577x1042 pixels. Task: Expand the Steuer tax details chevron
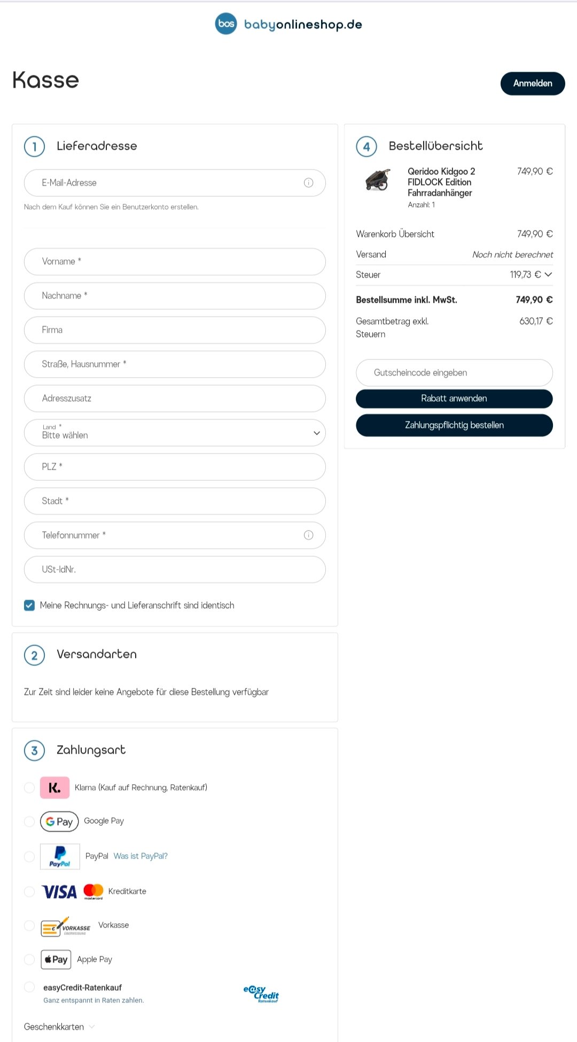tap(548, 275)
